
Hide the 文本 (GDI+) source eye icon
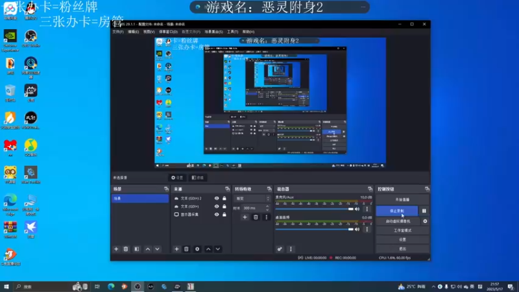[217, 206]
